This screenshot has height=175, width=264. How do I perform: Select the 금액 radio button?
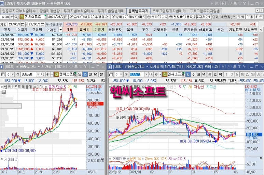[72, 17]
